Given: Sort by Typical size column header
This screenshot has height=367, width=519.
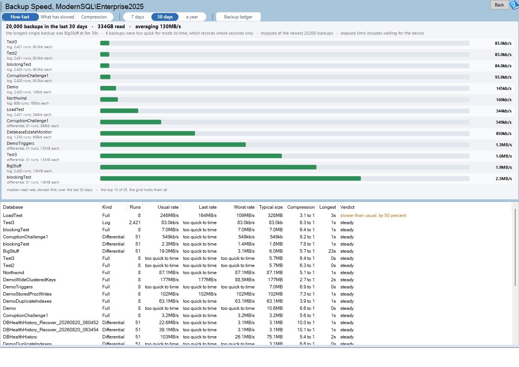Looking at the screenshot, I should (271, 207).
